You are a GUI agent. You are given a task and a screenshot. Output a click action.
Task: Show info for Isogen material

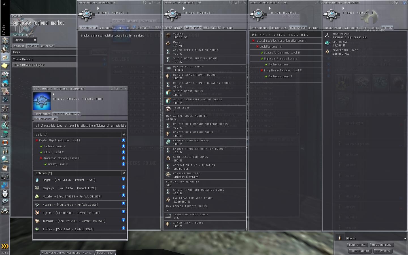[124, 179]
